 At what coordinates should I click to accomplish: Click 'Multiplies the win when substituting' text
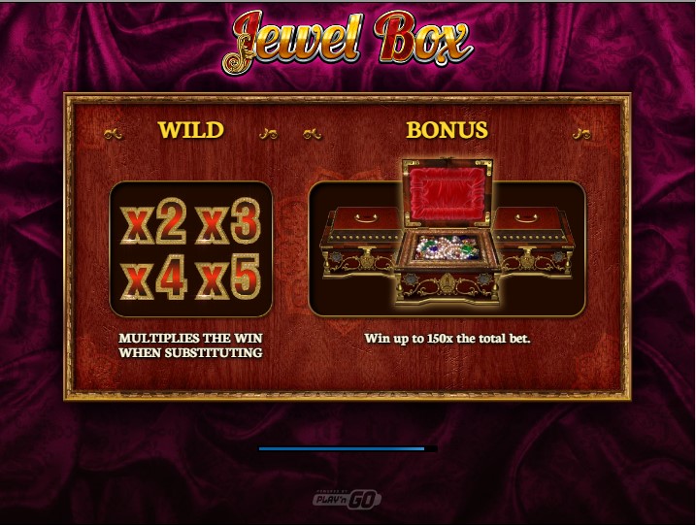click(x=191, y=345)
